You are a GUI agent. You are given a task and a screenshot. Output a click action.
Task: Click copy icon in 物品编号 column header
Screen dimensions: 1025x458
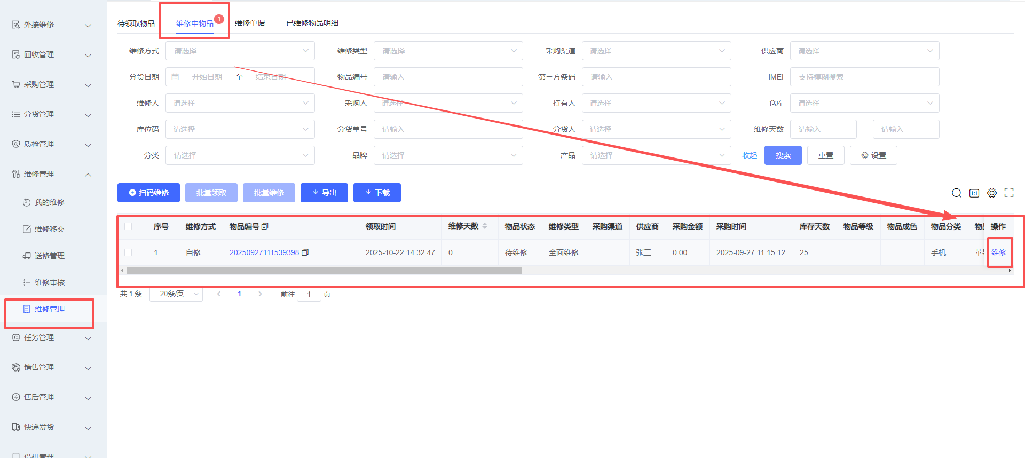click(265, 226)
